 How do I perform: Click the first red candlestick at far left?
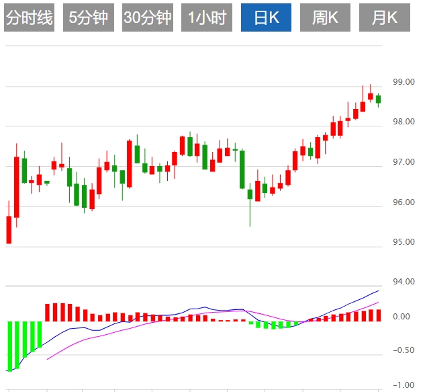9,230
